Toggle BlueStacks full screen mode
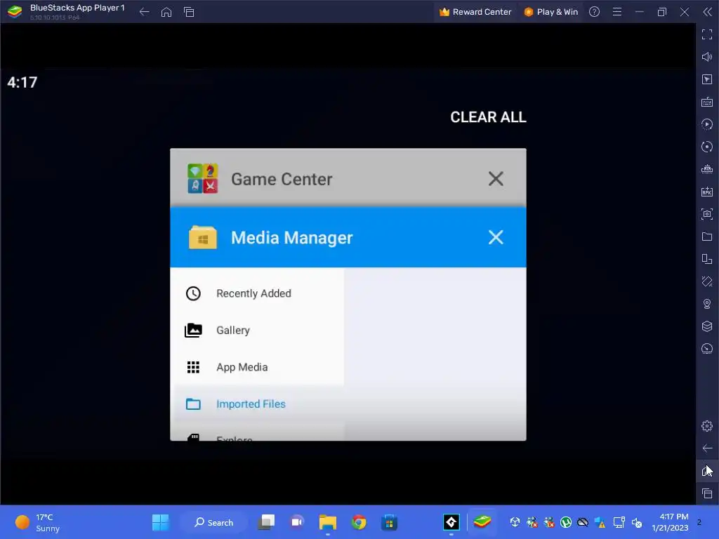Screen dimensions: 719x539 click(x=706, y=34)
